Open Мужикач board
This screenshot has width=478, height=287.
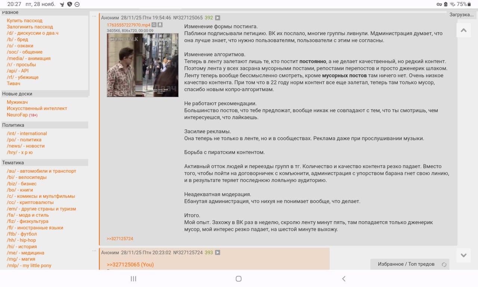tap(17, 102)
